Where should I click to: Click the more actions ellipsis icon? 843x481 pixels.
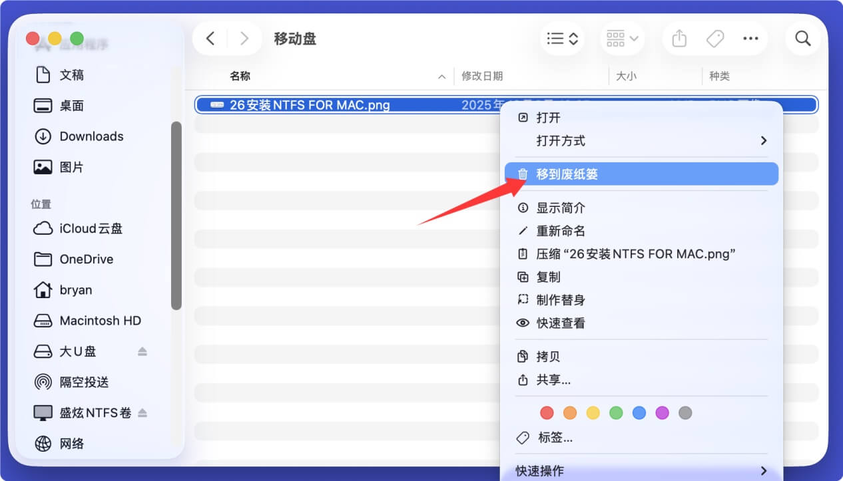(750, 39)
